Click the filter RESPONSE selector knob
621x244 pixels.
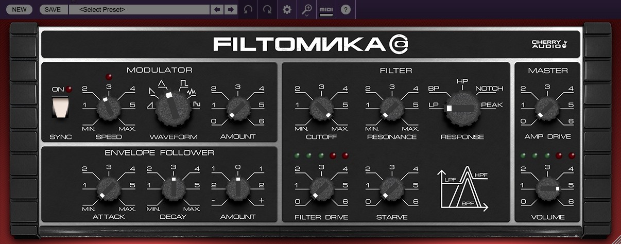[462, 109]
